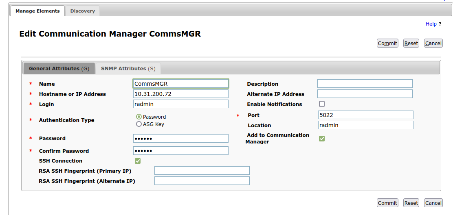This screenshot has height=215, width=453.
Task: Open the SNMP Attributes tab
Action: coord(128,69)
